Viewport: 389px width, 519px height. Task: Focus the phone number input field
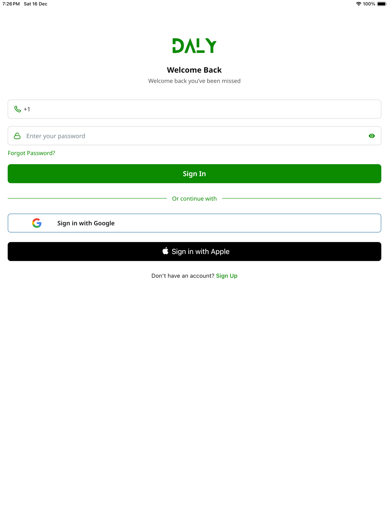pyautogui.click(x=194, y=109)
